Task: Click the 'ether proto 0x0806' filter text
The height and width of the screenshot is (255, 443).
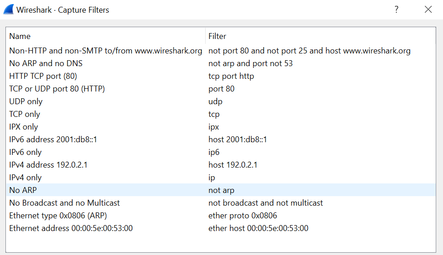Action: [x=243, y=216]
